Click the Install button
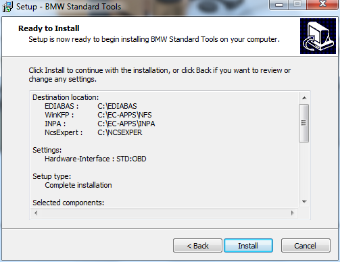The width and height of the screenshot is (340, 262). pos(248,246)
